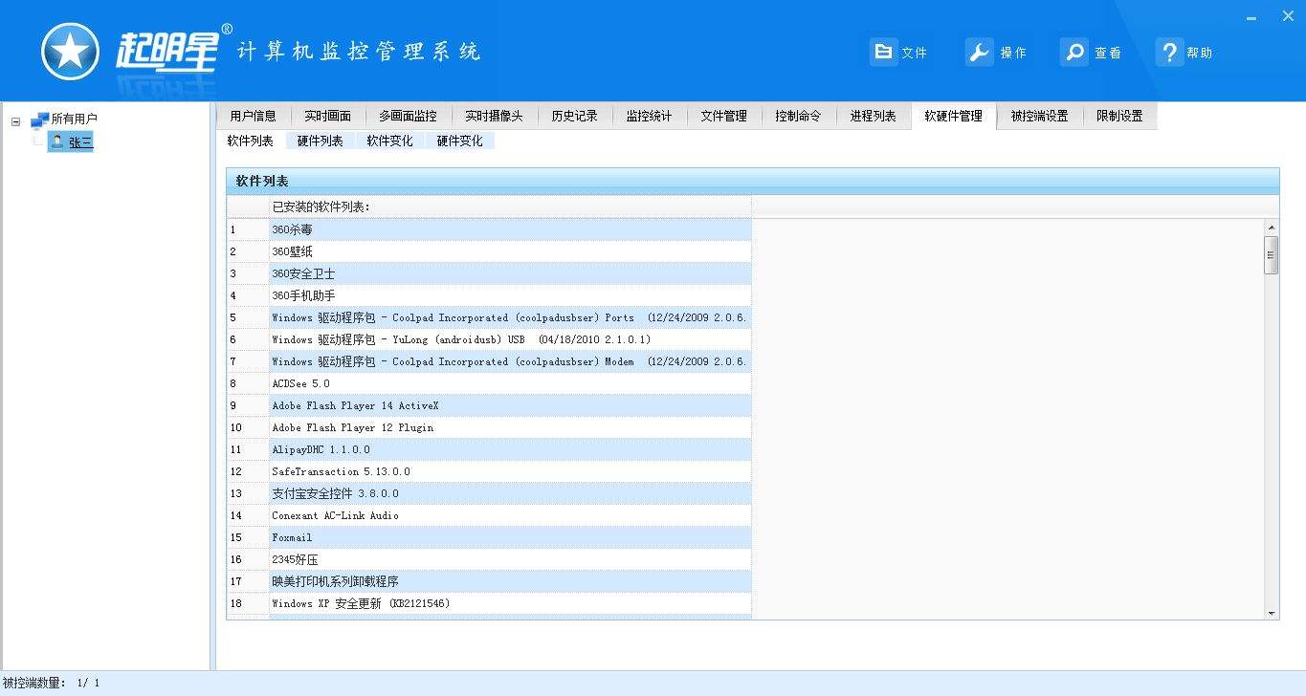This screenshot has width=1306, height=696.
Task: Switch to the 监控统计 tab
Action: coord(649,116)
